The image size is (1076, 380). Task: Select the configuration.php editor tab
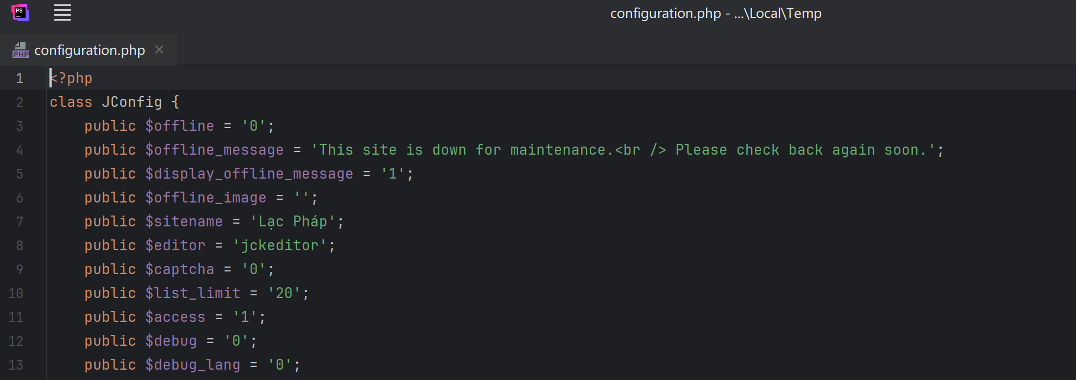tap(90, 50)
